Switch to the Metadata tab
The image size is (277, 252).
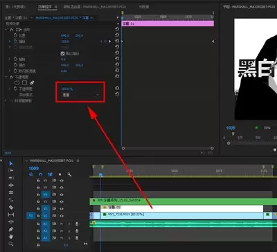point(144,7)
